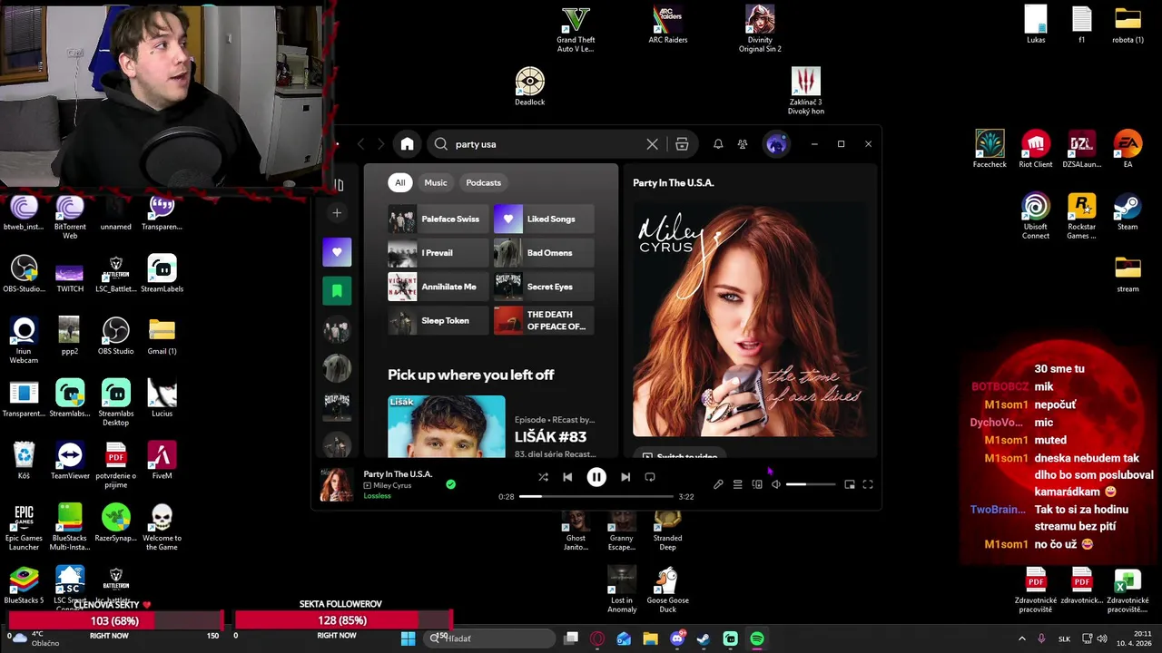Open Paleface Swiss shortcut tile
1162x653 pixels.
tap(438, 219)
